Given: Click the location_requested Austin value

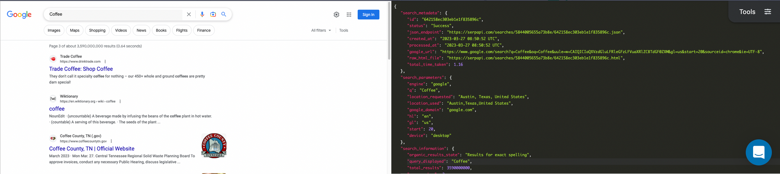Looking at the screenshot, I should coord(493,97).
